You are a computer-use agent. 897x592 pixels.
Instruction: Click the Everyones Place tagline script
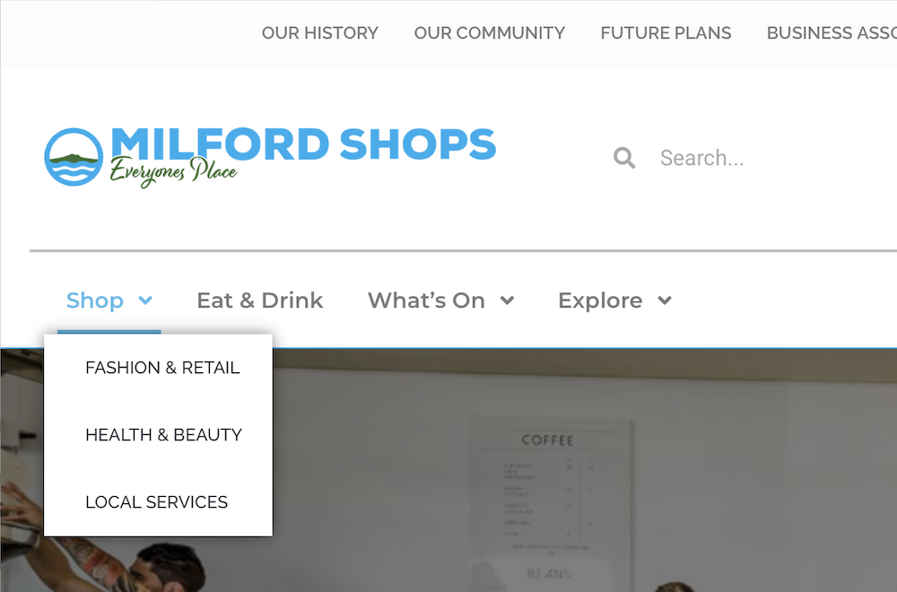click(173, 171)
